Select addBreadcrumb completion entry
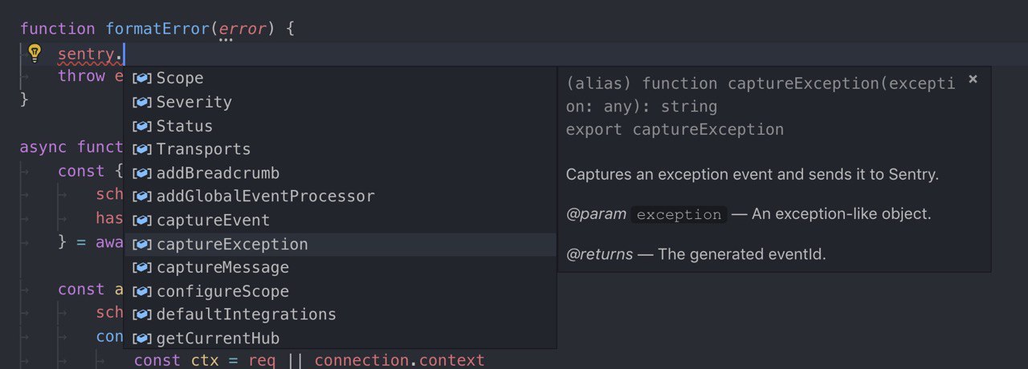1028x369 pixels. [x=340, y=173]
